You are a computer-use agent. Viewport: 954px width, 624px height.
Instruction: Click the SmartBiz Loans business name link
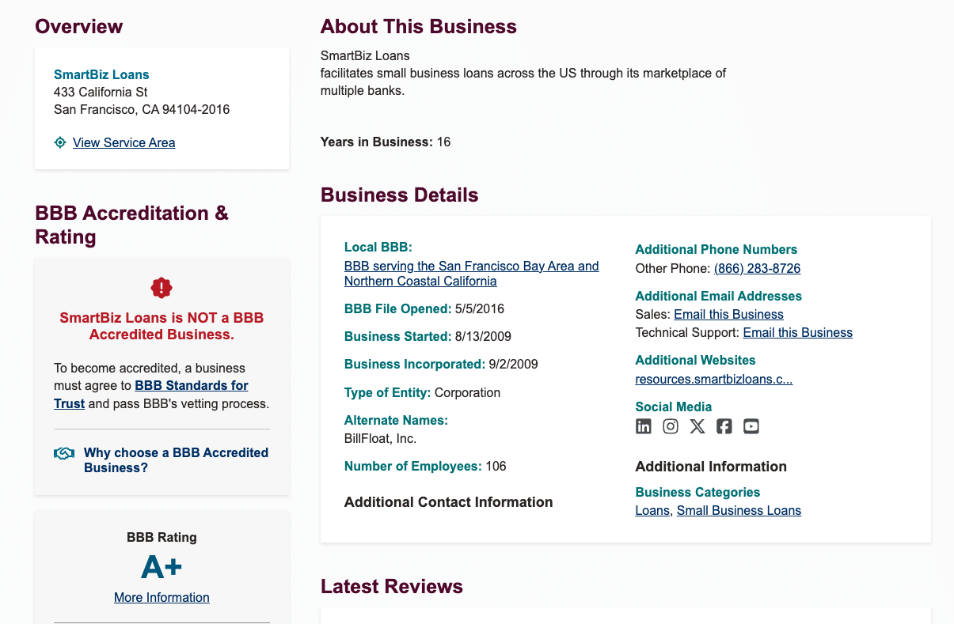pos(101,74)
